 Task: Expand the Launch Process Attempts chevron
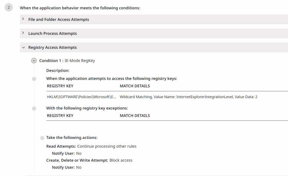coord(23,33)
